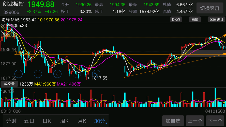Image resolution: width=226 pixels, height=127 pixels.
Task: Tap the magenta 20:1975.24 average label
Action: [71, 20]
